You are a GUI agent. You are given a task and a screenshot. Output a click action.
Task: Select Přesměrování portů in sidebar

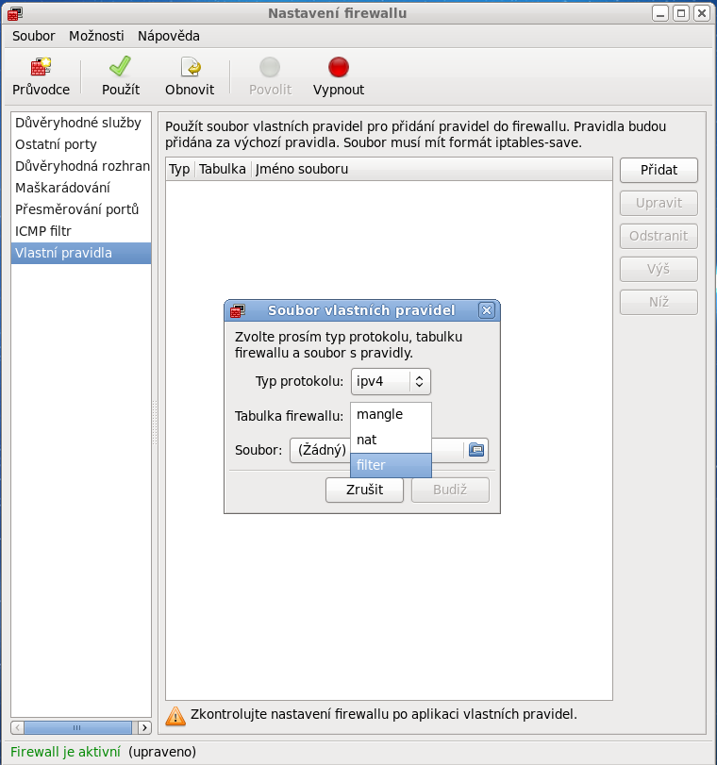coord(81,209)
